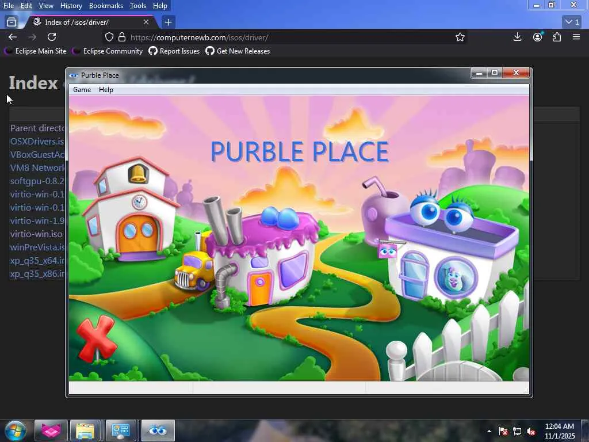Click the Action Center flag icon

(x=503, y=431)
